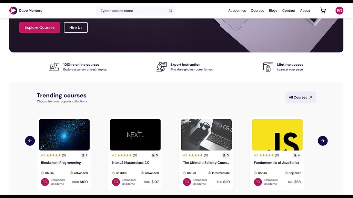Click the search magnifier icon
The width and height of the screenshot is (353, 198).
[x=170, y=11]
